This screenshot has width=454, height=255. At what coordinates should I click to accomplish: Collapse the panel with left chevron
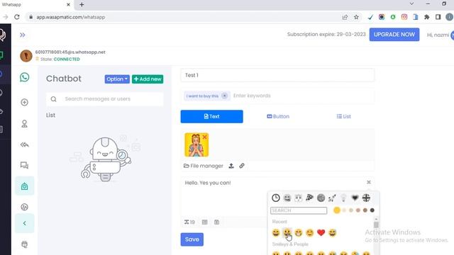click(25, 223)
